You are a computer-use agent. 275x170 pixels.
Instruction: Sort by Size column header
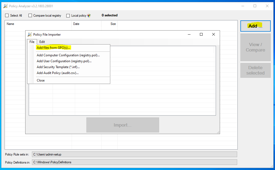point(109,24)
